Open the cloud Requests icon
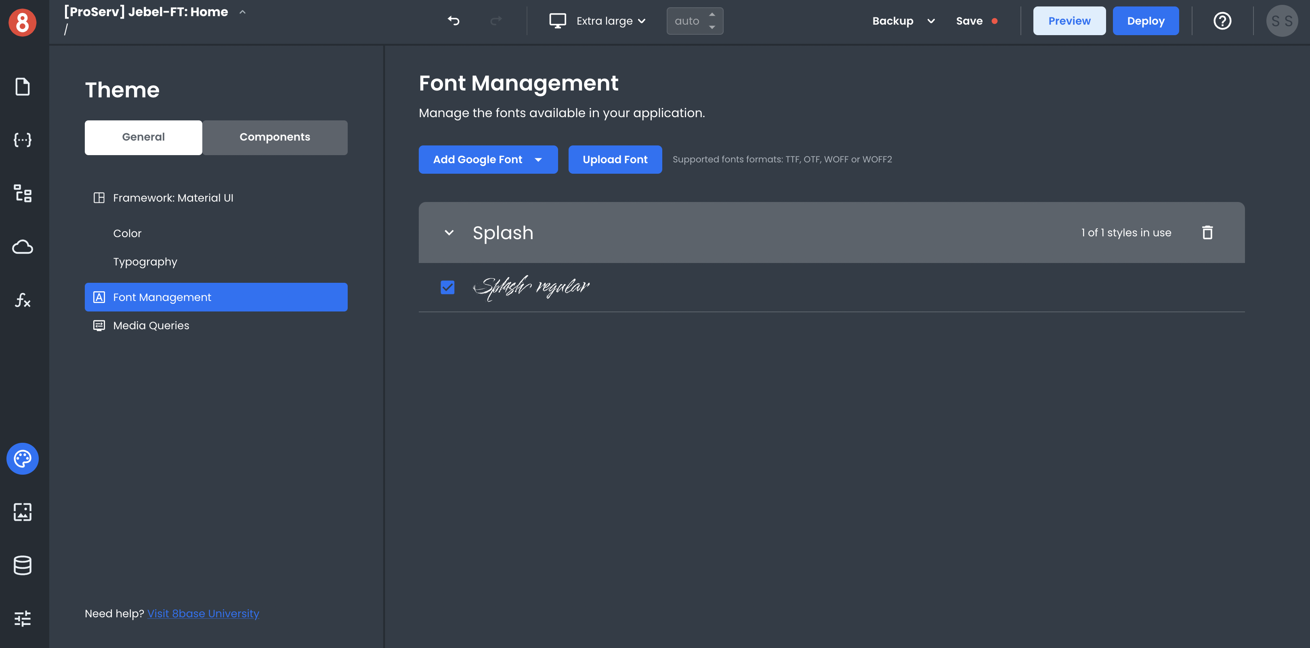The image size is (1310, 648). pos(22,247)
